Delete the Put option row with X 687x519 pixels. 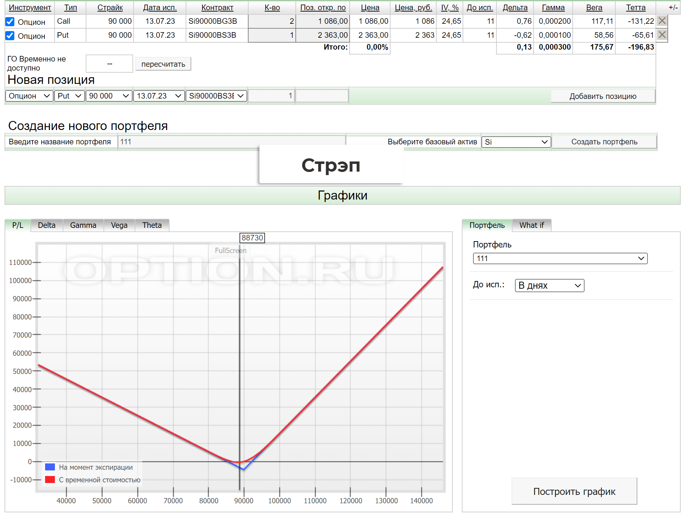click(661, 35)
